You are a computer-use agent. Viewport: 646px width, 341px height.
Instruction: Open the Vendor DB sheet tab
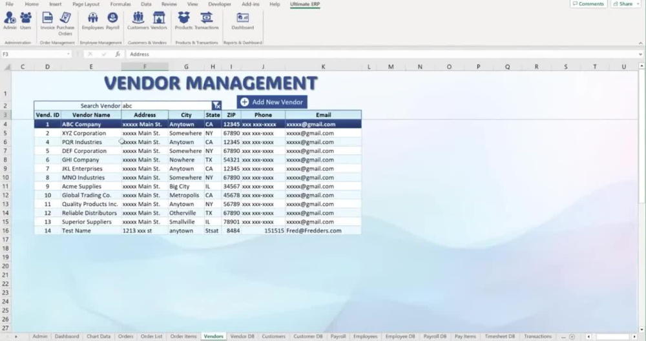point(242,336)
